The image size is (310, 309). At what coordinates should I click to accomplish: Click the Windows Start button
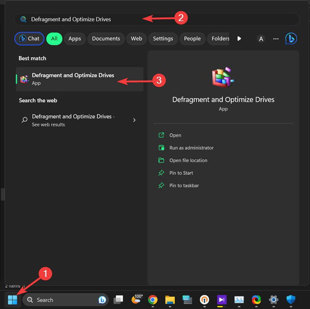(12, 299)
